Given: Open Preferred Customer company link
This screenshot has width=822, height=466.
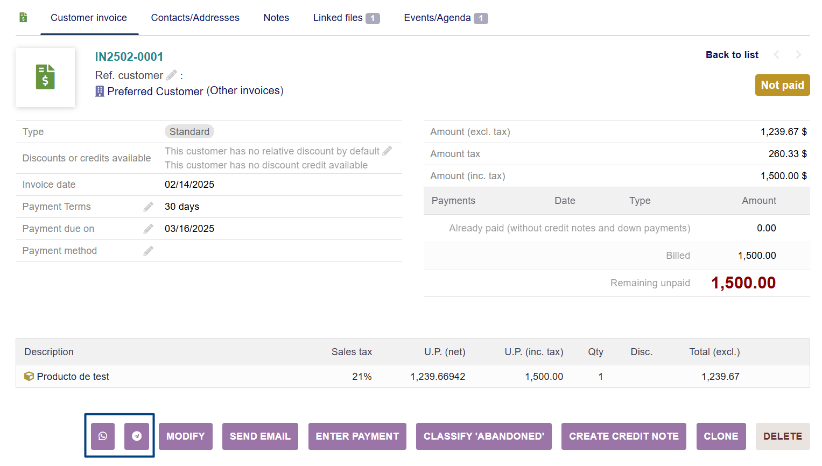Looking at the screenshot, I should coord(155,91).
